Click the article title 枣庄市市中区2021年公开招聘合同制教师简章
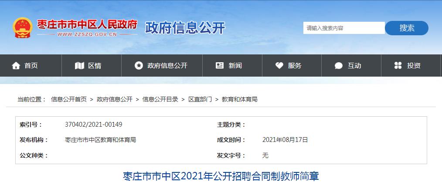The height and width of the screenshot is (192, 442). pyautogui.click(x=221, y=176)
